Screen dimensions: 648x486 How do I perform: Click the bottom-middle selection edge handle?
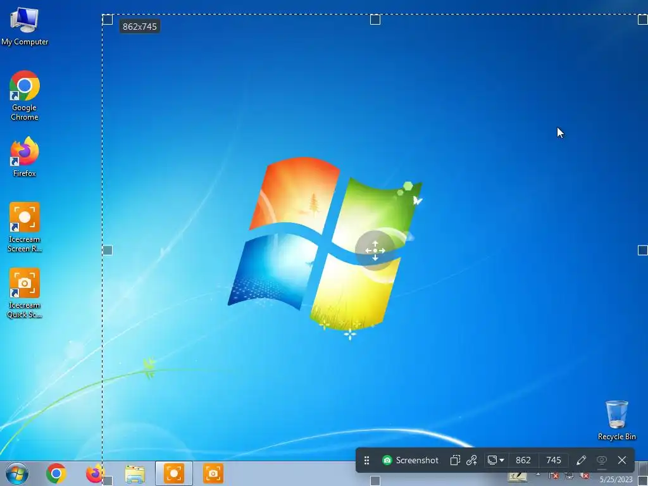[x=375, y=481]
